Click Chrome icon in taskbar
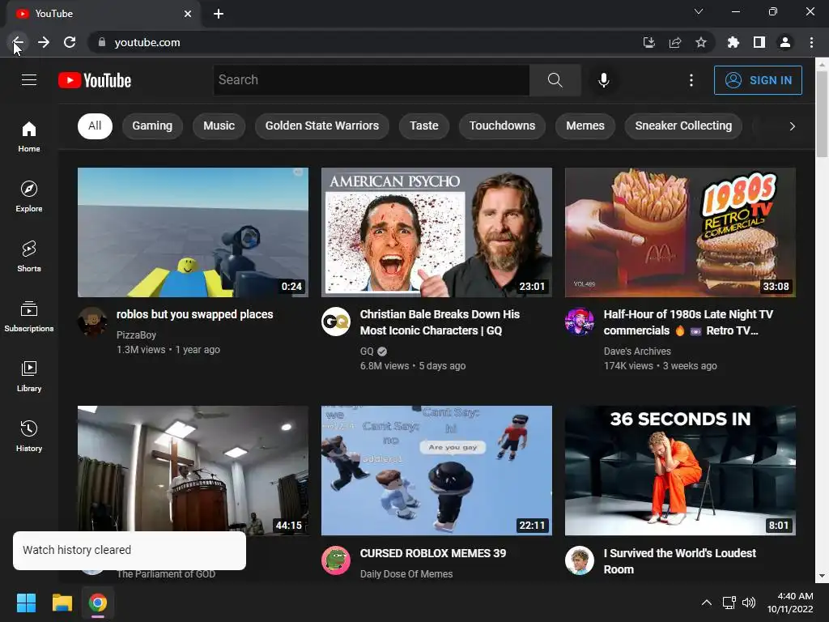 click(98, 603)
